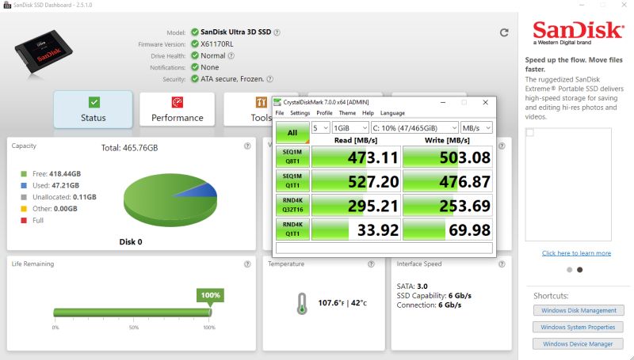Viewport: 634px width, 360px height.
Task: Click RND4K Q32T16 read value 295.21
Action: (356, 205)
